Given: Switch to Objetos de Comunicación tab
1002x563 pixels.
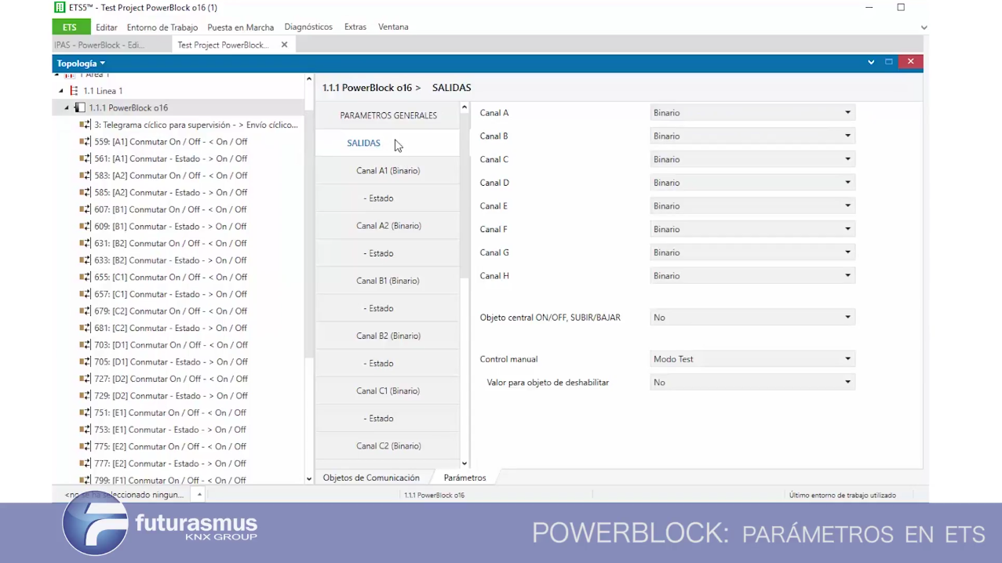Looking at the screenshot, I should 371,478.
